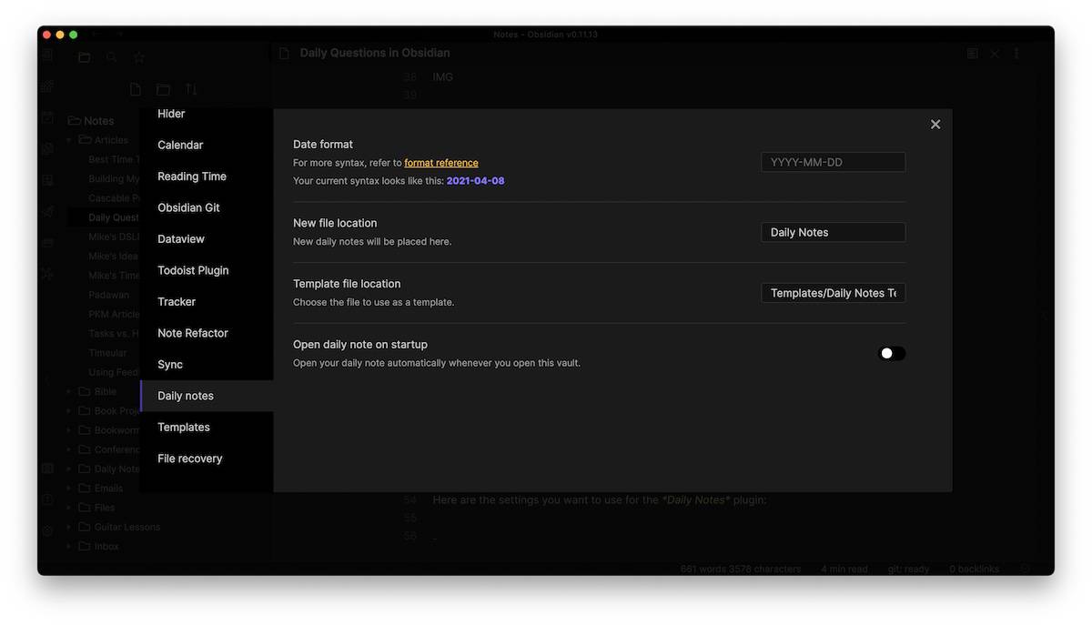Open Templates settings tab

click(207, 428)
